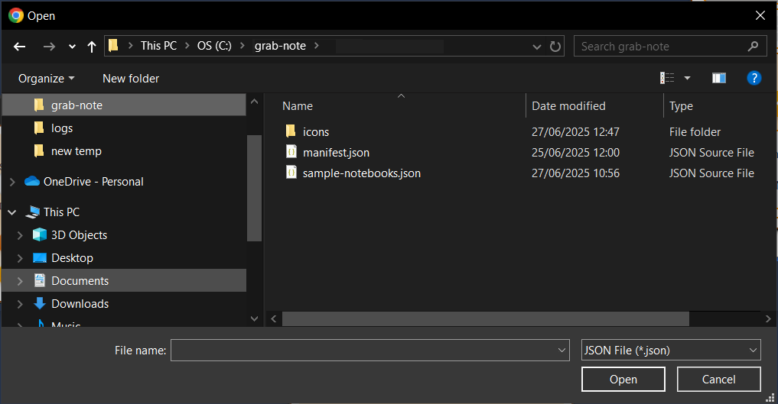
Task: Click date 27/06/2025 12:47
Action: coord(575,132)
